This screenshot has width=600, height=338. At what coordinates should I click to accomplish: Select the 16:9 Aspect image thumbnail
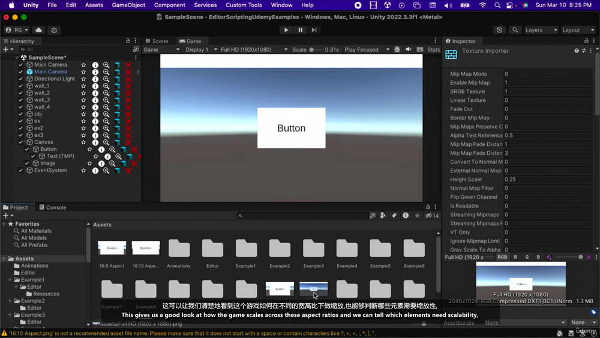112,248
